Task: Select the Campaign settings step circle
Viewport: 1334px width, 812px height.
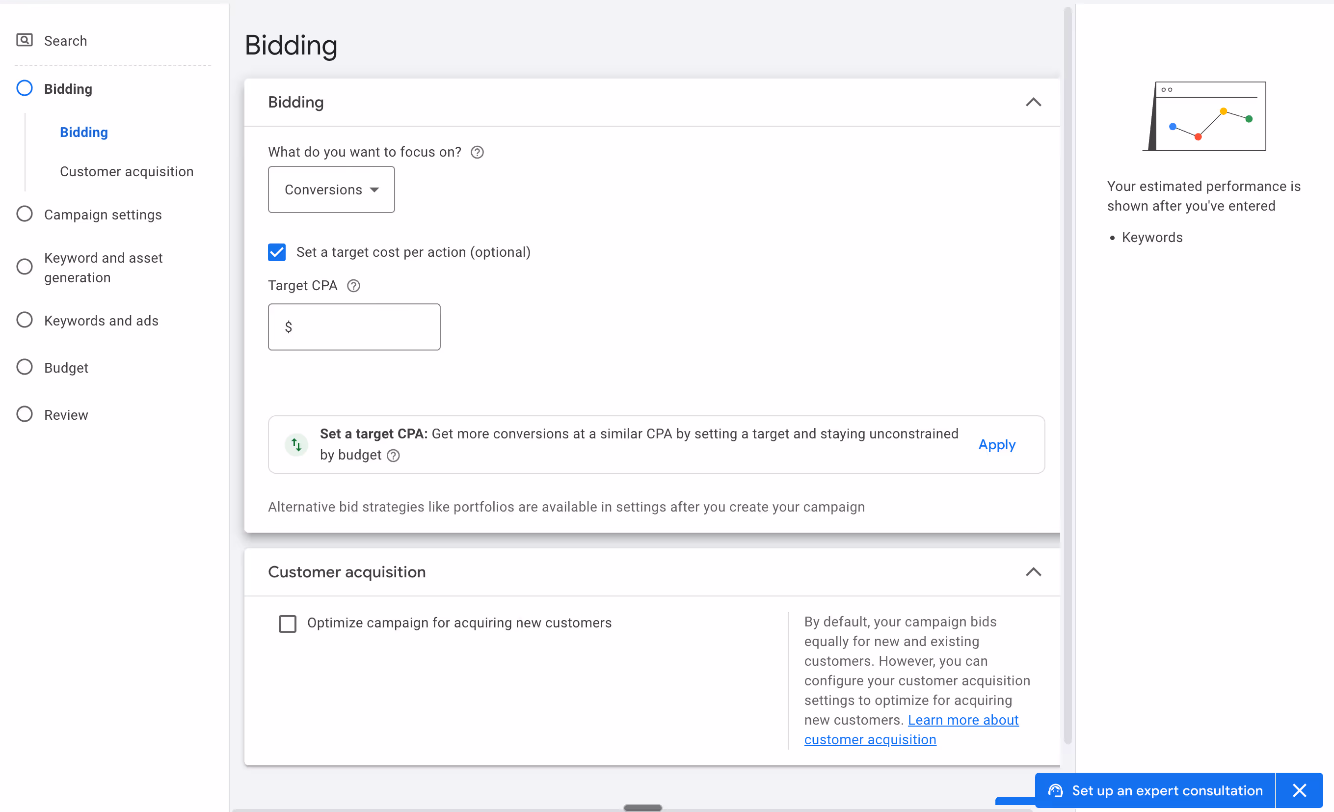Action: (x=25, y=214)
